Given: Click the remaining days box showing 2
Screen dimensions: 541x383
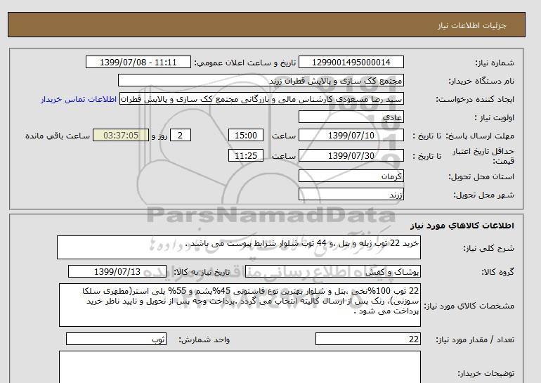Looking at the screenshot, I should 181,136.
